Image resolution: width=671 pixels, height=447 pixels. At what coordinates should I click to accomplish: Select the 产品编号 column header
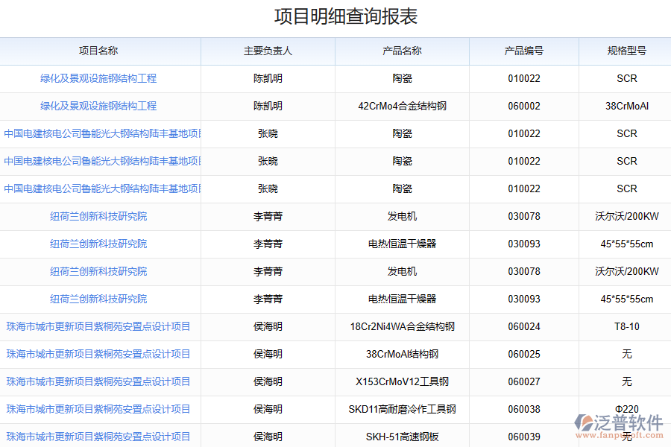pos(523,51)
